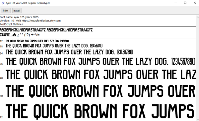Click the vertical scrollbar up arrow
The height and width of the screenshot is (121, 199).
(x=198, y=17)
